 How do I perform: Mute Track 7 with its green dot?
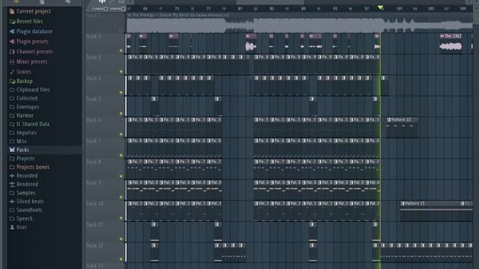121,155
